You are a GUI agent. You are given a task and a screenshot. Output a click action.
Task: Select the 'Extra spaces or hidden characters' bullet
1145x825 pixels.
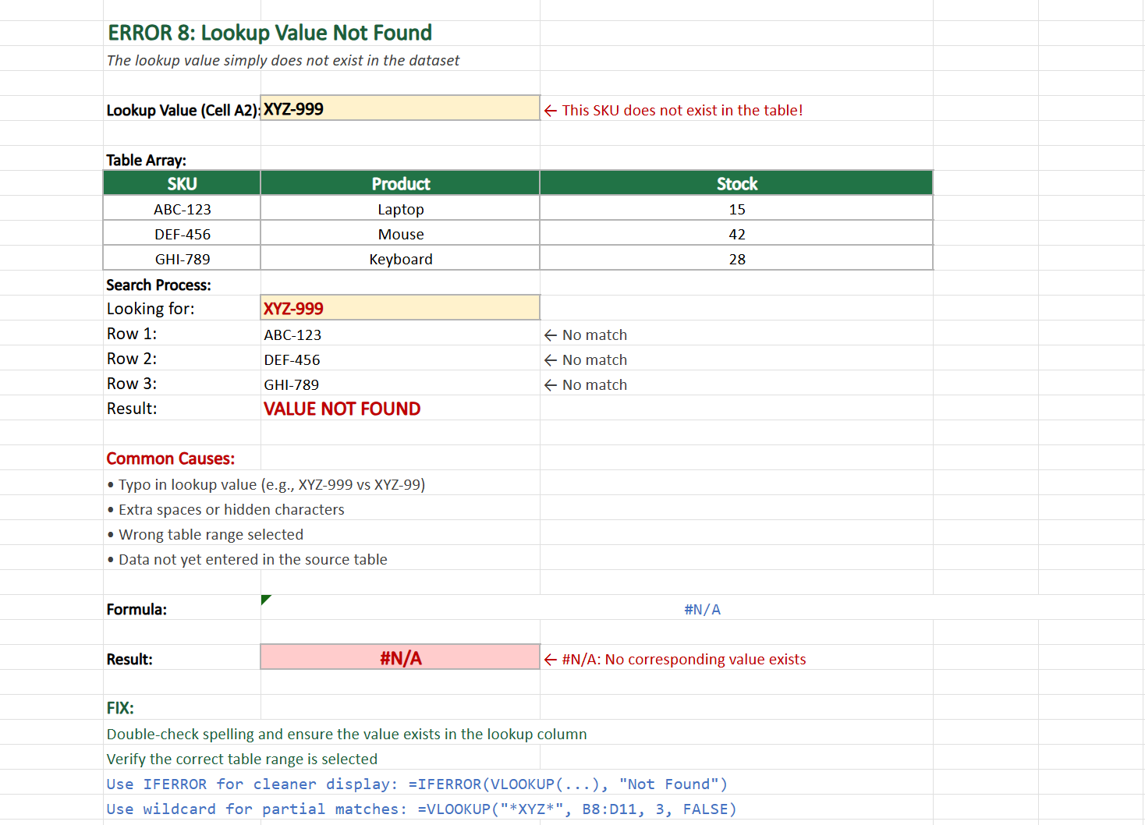coord(225,509)
